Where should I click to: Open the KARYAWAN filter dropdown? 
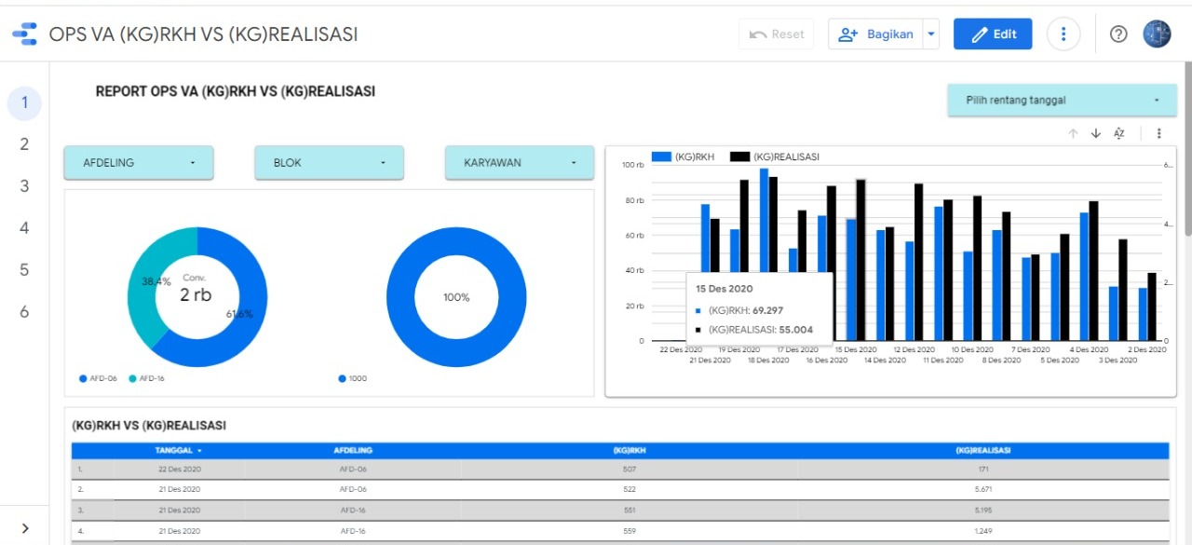point(520,162)
